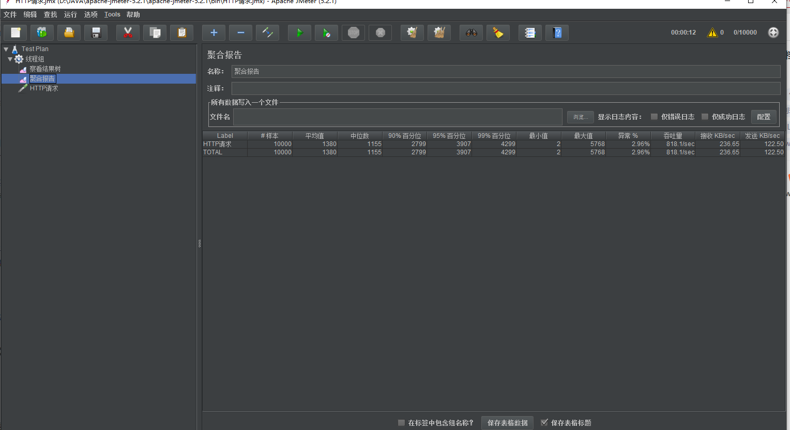Open Help with the question-mark icon
Viewport: 790px width, 430px height.
pos(557,33)
